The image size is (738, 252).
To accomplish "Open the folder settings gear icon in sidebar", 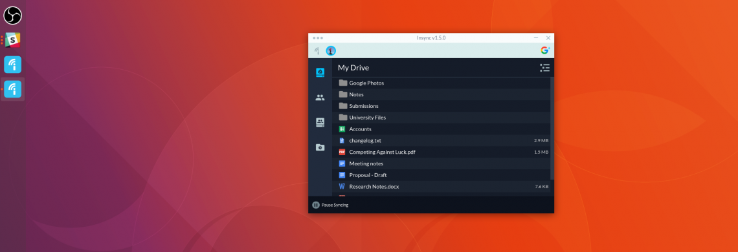I will tap(320, 147).
